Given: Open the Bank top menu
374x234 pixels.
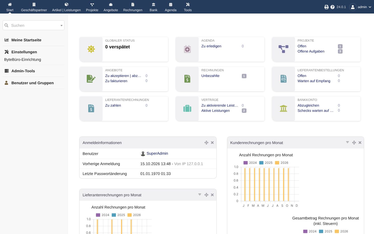Looking at the screenshot, I should 153,7.
